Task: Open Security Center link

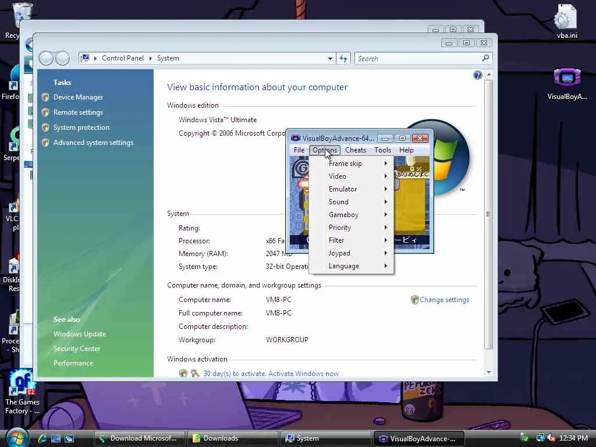Action: tap(76, 349)
